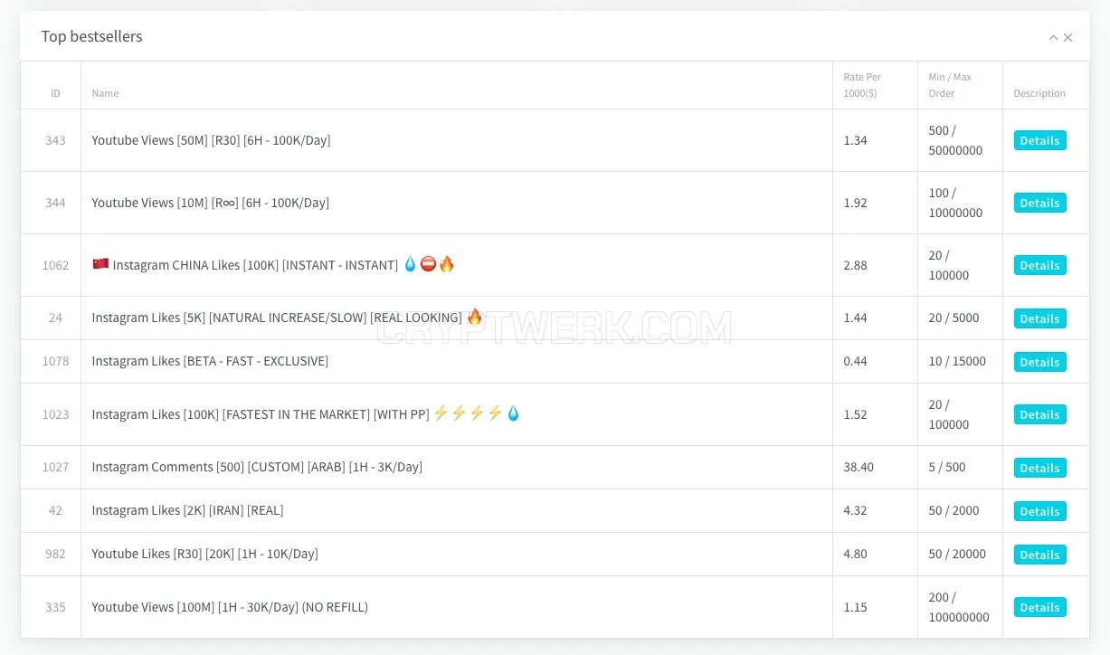Click ID cell 344
Viewport: 1110px width, 655px height.
pyautogui.click(x=55, y=203)
